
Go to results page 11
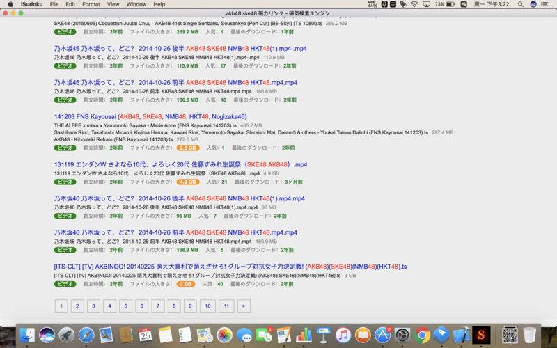(226, 306)
